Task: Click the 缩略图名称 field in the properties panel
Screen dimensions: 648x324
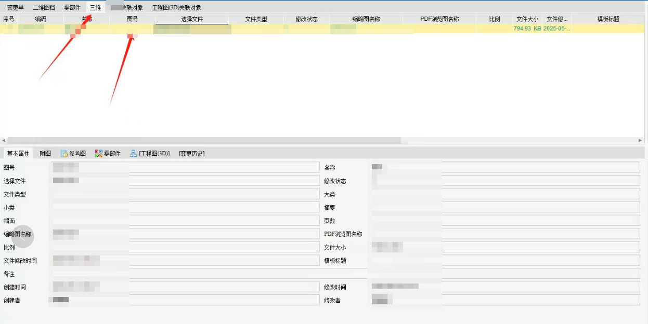Action: tap(184, 234)
